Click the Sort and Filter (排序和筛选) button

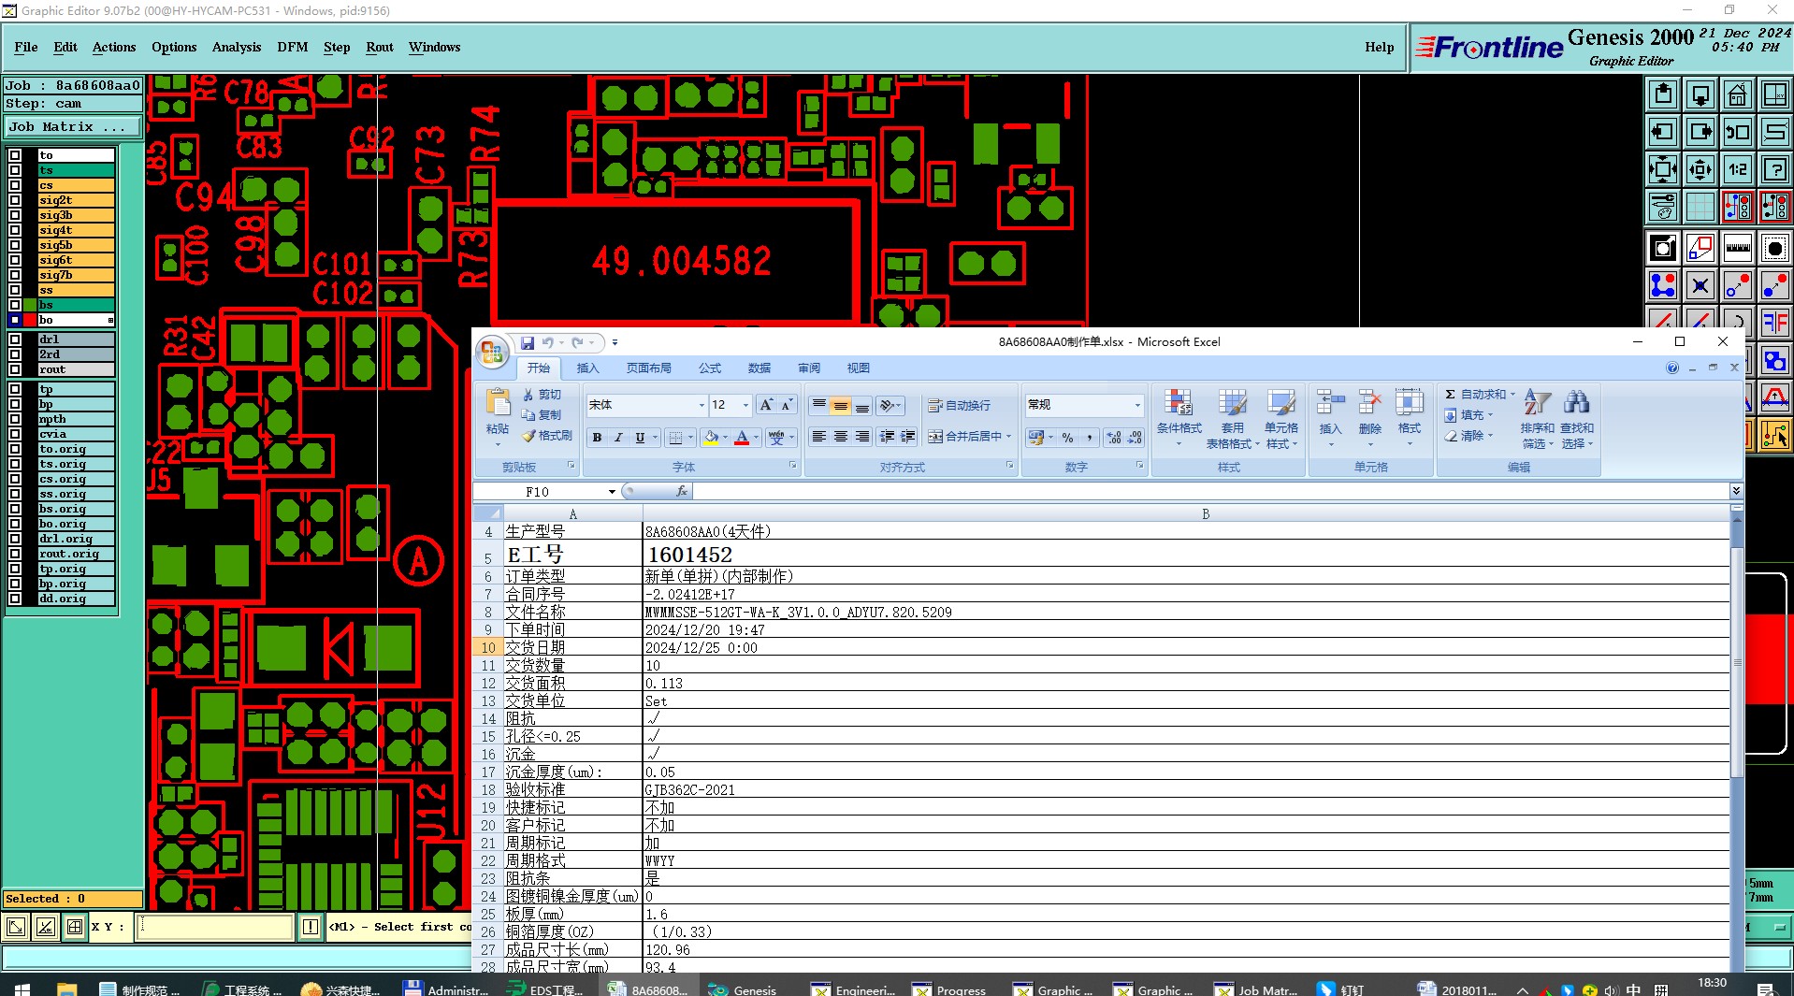point(1537,418)
